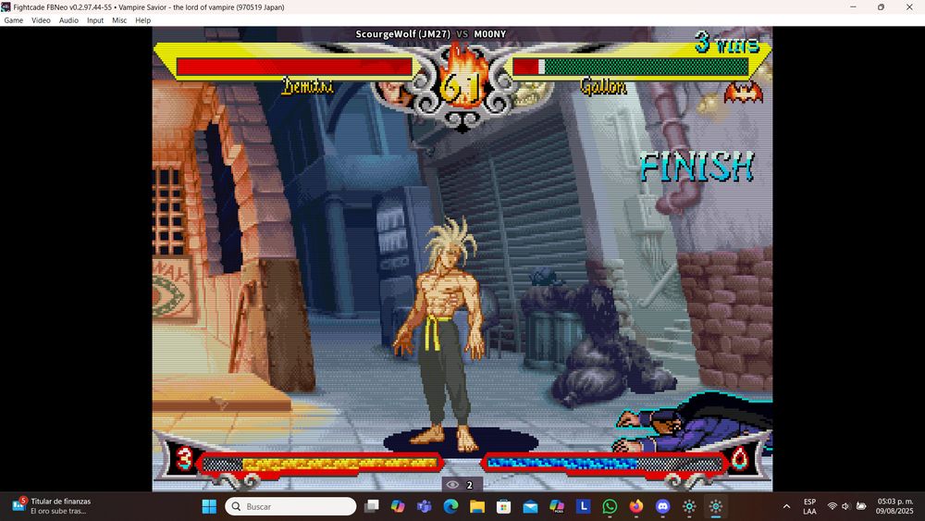Open the Input menu
This screenshot has width=925, height=521.
point(95,20)
